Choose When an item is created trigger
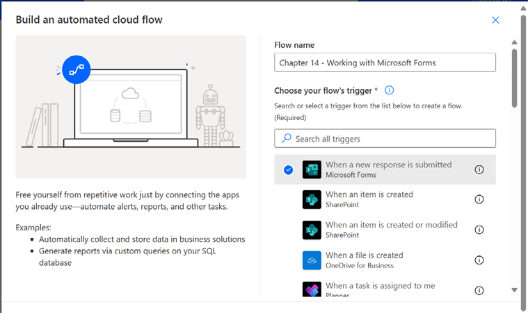528x320 pixels. (385, 200)
